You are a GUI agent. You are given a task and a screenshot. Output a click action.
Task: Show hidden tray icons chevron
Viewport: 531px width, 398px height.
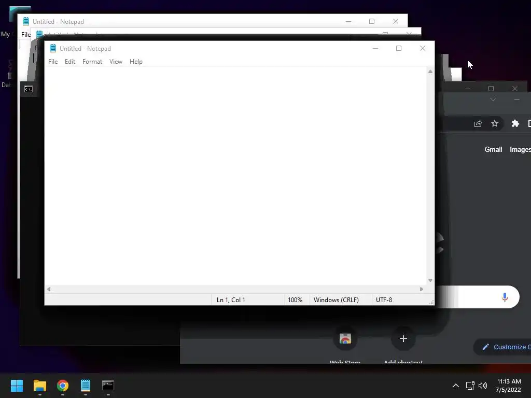(x=456, y=386)
